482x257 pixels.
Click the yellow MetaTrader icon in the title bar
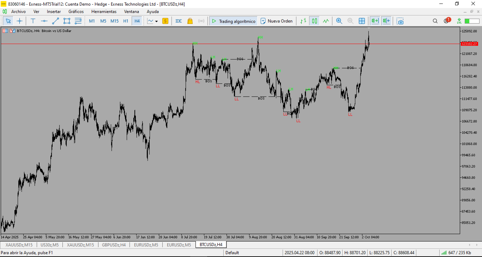[4, 4]
